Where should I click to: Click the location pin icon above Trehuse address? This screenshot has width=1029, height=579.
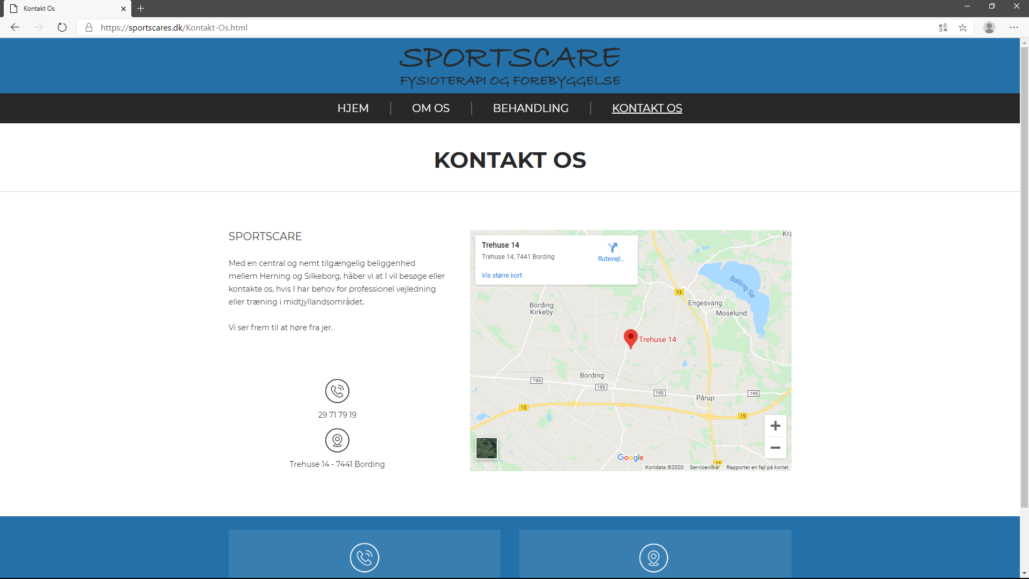tap(337, 440)
